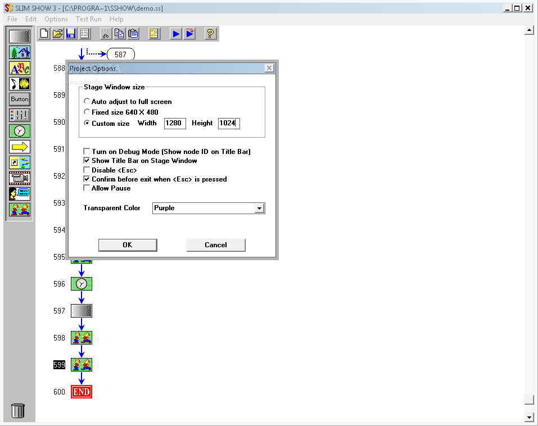The width and height of the screenshot is (538, 426).
Task: Click the Open folder toolbar icon
Action: pyautogui.click(x=58, y=34)
